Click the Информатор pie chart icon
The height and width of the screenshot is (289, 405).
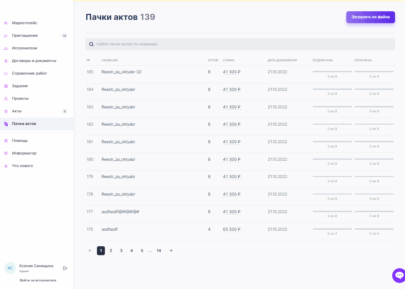[6, 153]
